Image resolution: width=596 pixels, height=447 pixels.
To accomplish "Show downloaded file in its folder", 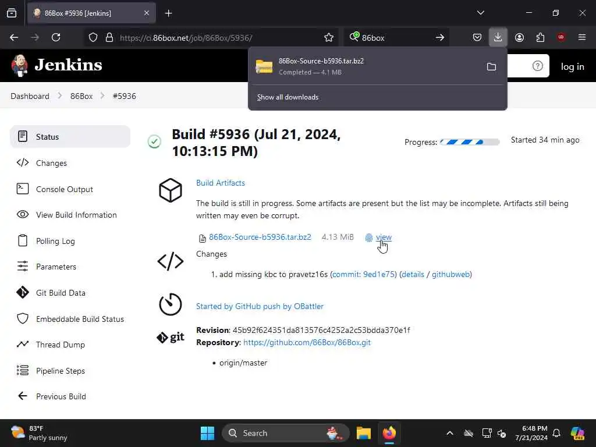I will (x=491, y=66).
